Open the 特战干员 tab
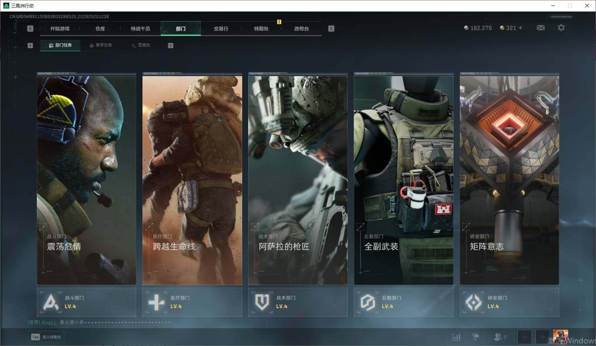 [140, 29]
